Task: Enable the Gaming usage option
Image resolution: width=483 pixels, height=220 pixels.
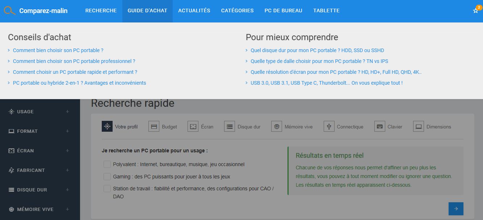Action: click(x=107, y=177)
